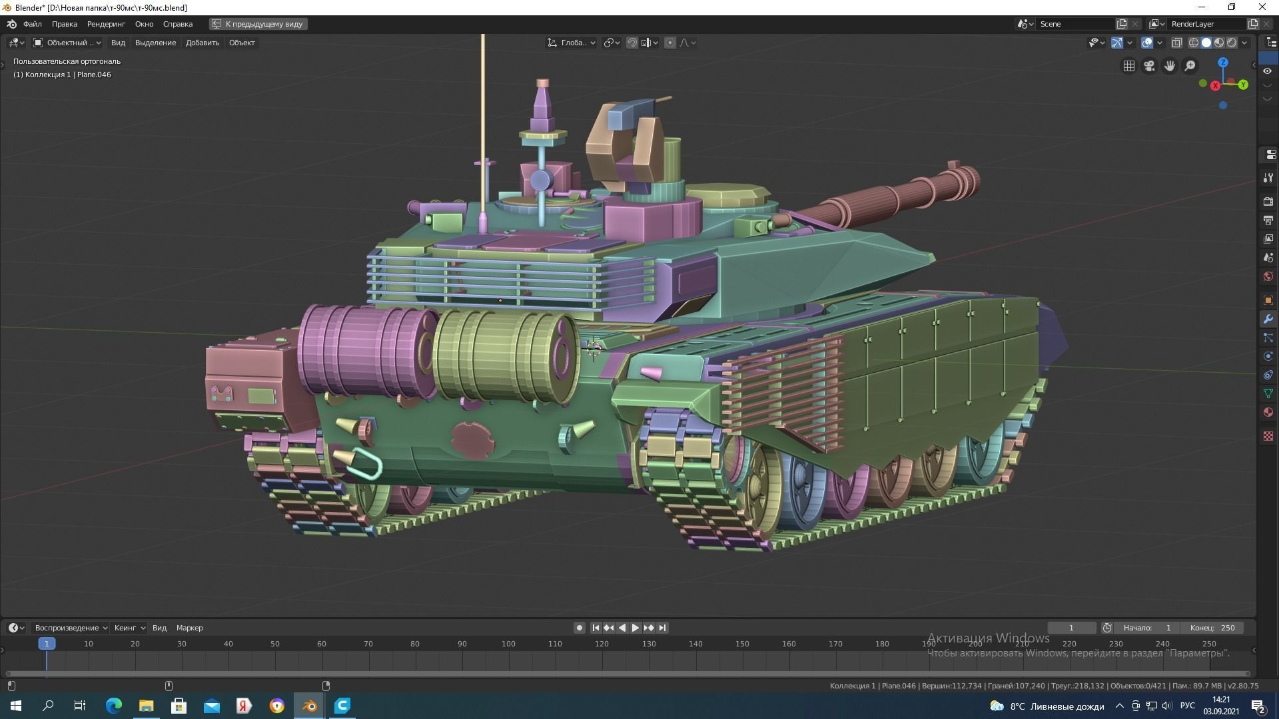The width and height of the screenshot is (1279, 719).
Task: Play animation forward
Action: (x=635, y=628)
